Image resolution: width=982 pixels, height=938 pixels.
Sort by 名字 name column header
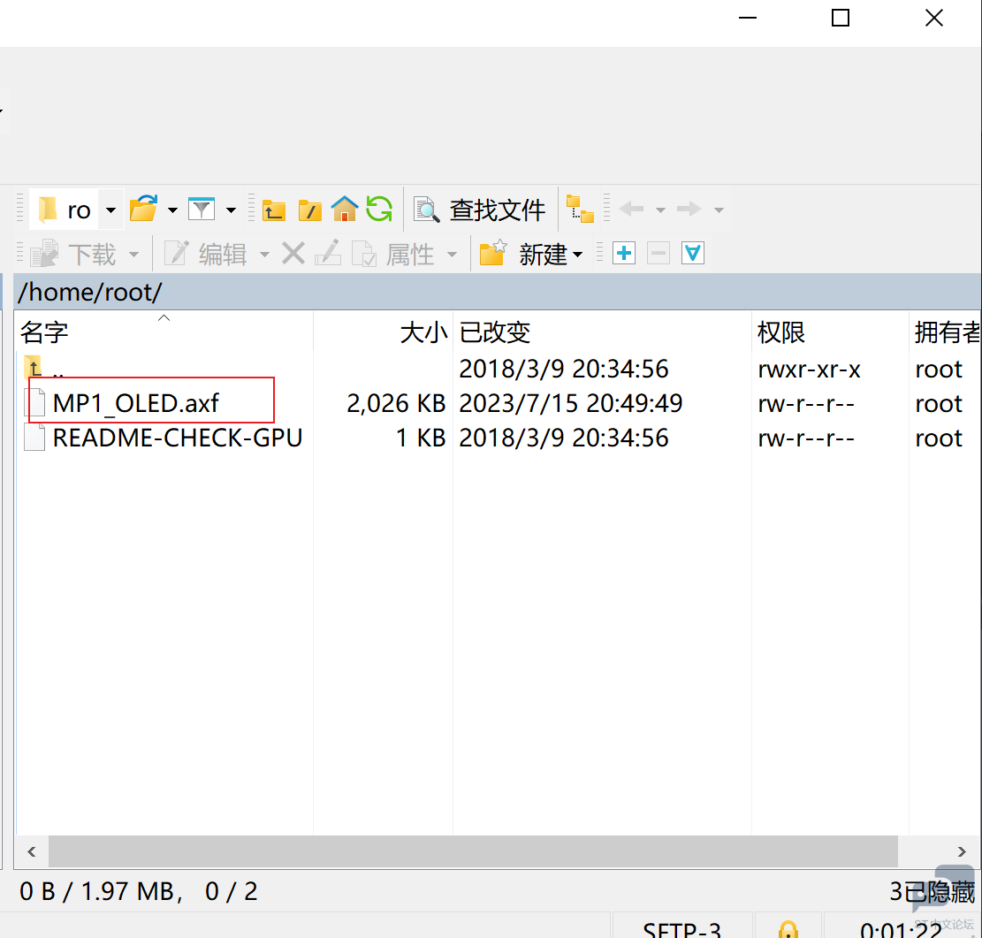click(x=164, y=332)
